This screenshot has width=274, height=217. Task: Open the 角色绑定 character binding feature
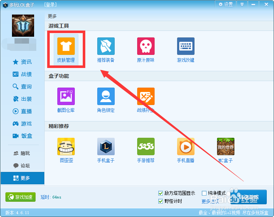point(106,100)
